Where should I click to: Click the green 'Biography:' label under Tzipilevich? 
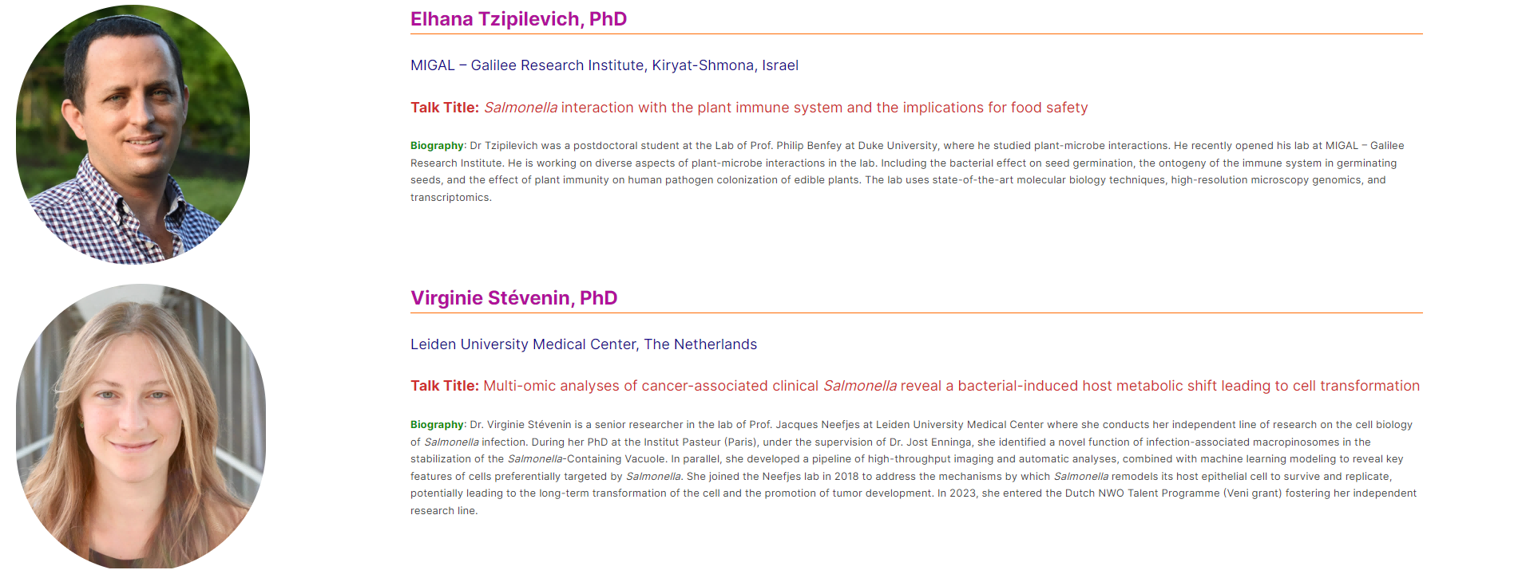(x=438, y=146)
